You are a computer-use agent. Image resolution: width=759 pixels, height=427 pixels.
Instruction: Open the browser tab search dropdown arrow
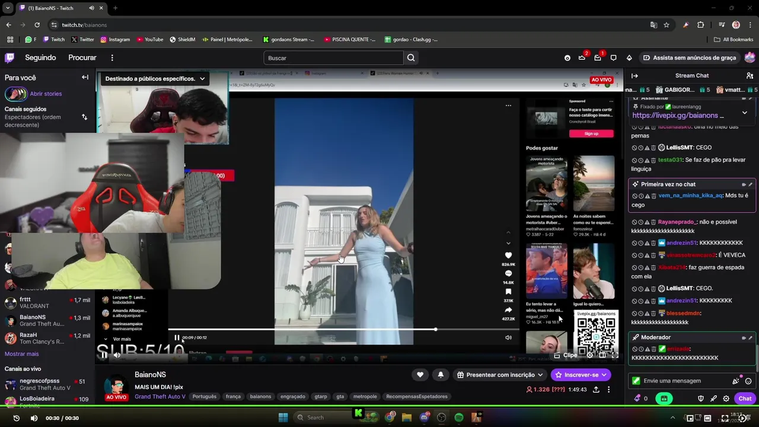tap(8, 8)
